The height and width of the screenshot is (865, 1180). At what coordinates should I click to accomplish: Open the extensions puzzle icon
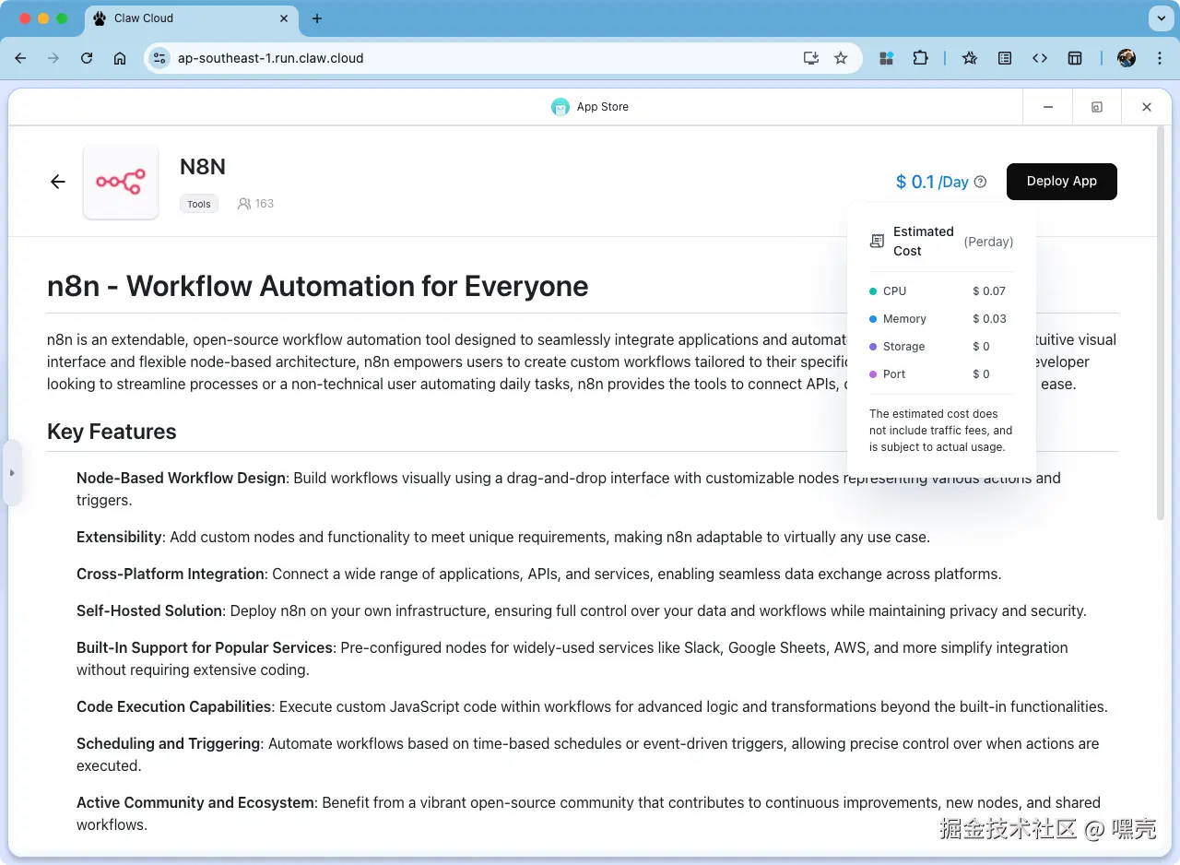(920, 58)
